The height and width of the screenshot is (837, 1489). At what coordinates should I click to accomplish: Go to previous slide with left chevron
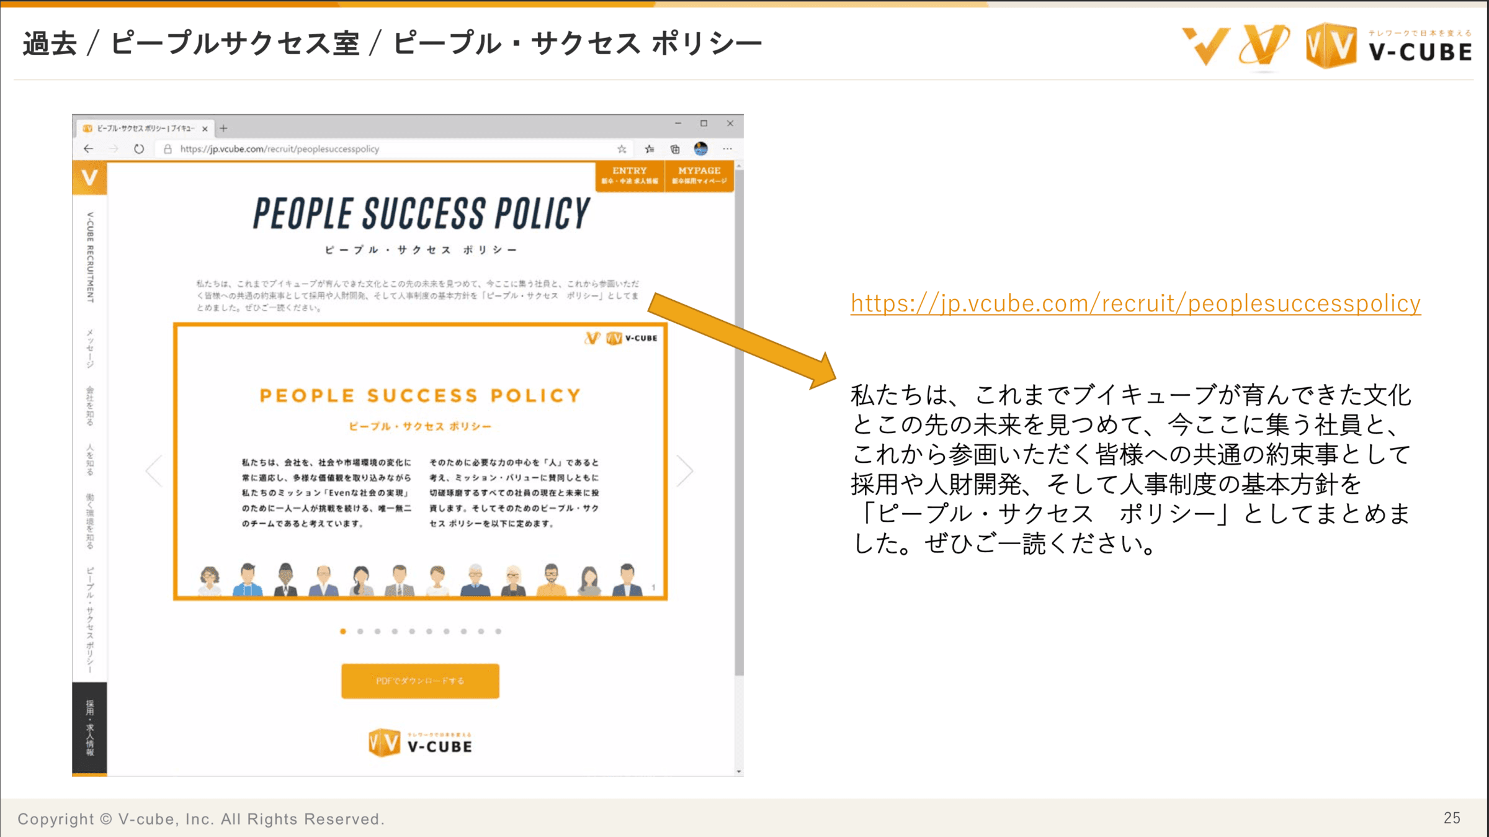coord(154,471)
